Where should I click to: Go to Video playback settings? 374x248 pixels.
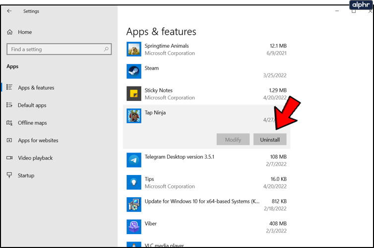click(x=35, y=158)
